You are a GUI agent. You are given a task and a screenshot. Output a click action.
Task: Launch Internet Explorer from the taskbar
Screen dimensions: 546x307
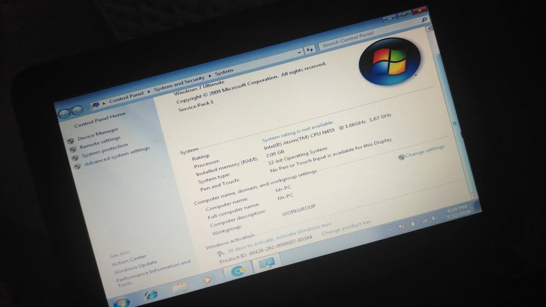click(150, 295)
